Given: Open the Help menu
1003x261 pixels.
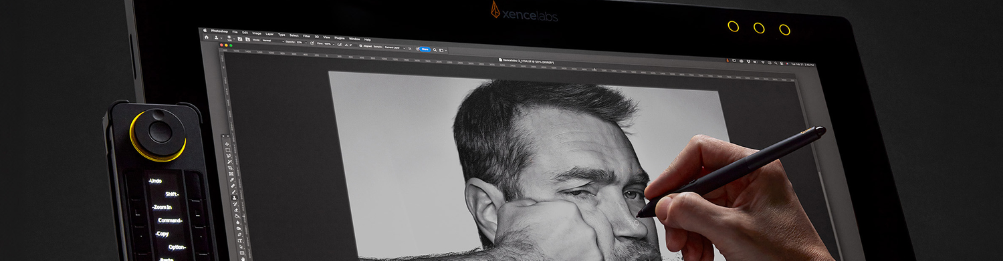Looking at the screenshot, I should tap(367, 39).
